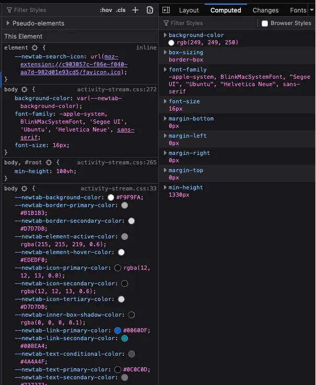Viewport: 316px width, 385px height.
Task: Enable the Browser Styles checkbox
Action: tap(265, 23)
